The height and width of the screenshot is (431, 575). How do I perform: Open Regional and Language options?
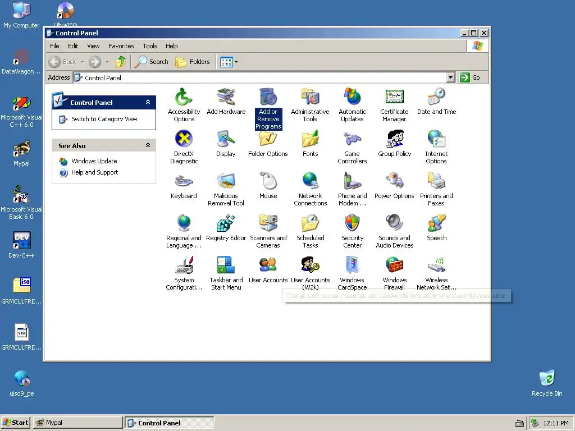(184, 231)
